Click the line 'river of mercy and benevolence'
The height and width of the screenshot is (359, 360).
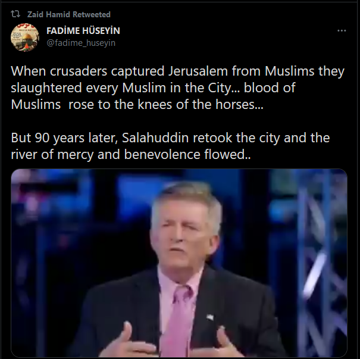(x=106, y=154)
